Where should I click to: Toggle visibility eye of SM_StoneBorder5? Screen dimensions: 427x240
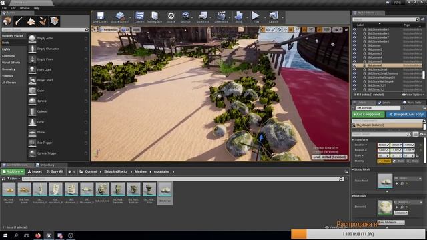pyautogui.click(x=354, y=29)
